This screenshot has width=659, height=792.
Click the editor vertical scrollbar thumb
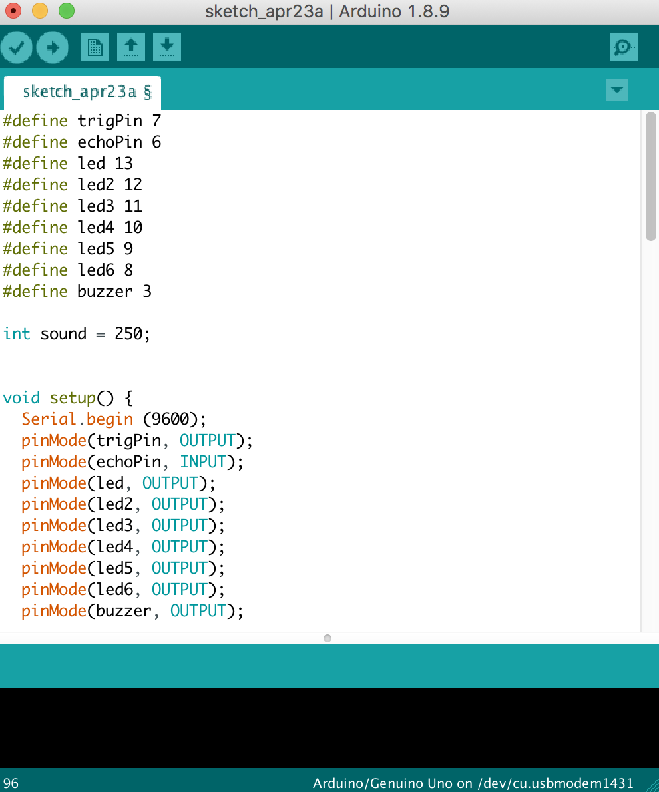(x=650, y=176)
